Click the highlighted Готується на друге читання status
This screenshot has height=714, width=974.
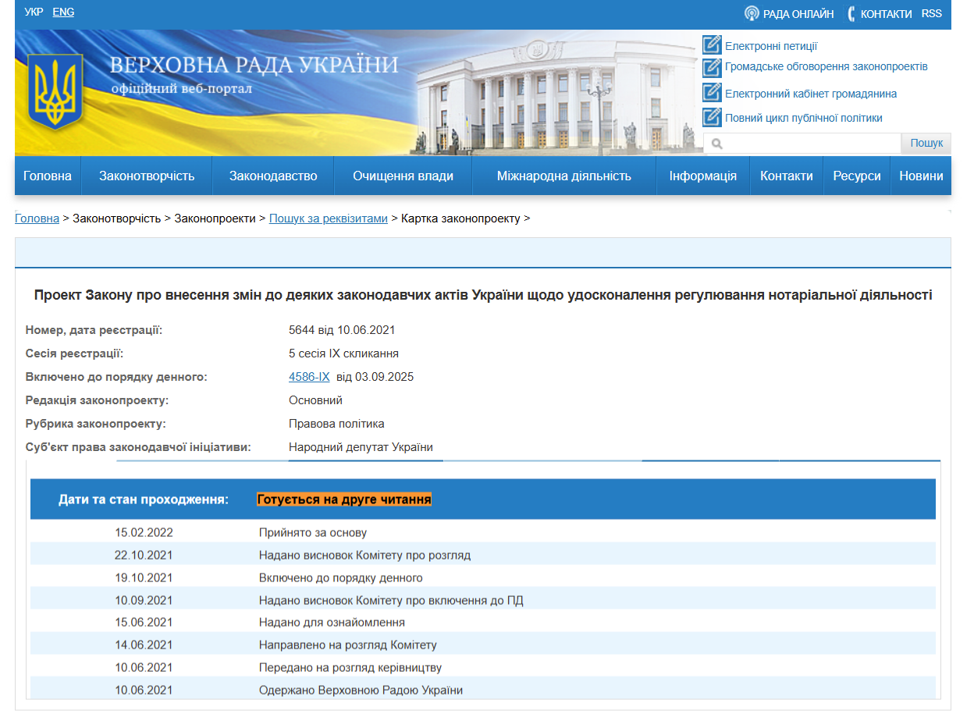tap(344, 499)
